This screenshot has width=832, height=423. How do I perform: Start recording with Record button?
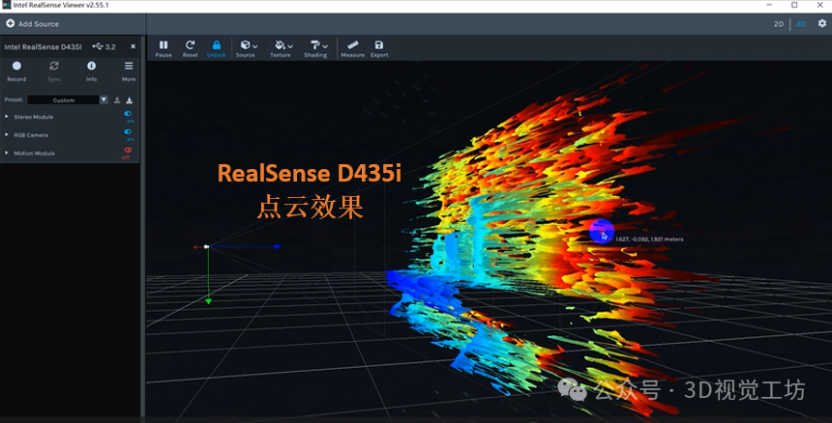click(x=16, y=70)
